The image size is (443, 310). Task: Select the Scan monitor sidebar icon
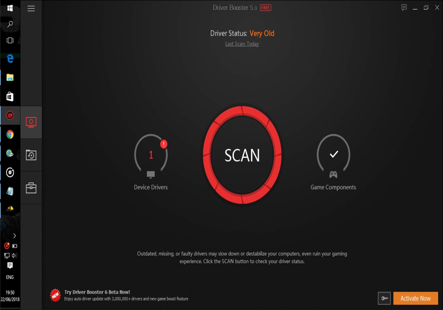31,122
